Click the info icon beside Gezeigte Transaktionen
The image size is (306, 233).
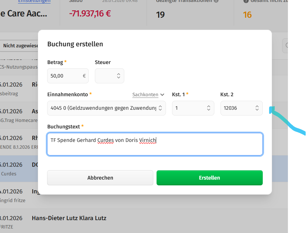point(216,1)
